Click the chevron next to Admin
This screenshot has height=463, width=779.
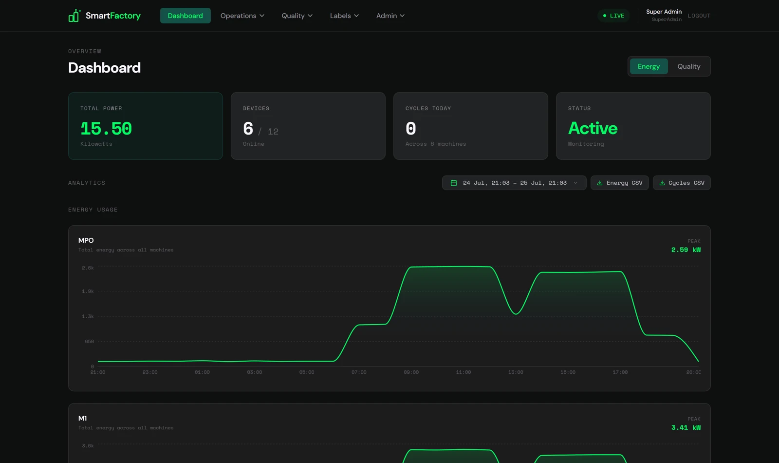click(x=402, y=16)
